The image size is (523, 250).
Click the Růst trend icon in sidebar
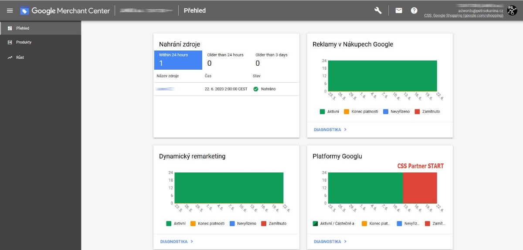(x=10, y=57)
